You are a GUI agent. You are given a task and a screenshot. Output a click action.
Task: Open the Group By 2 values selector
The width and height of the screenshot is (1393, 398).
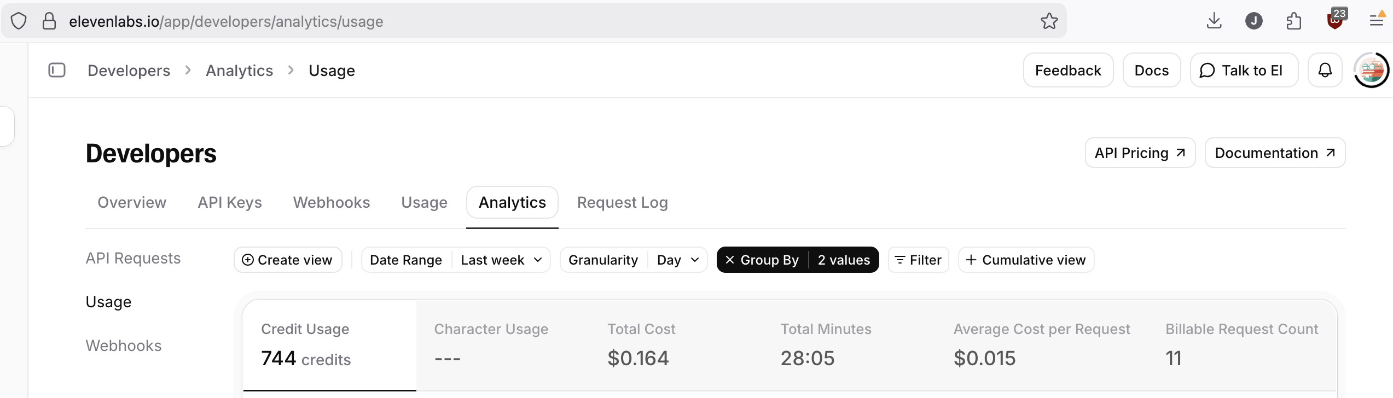pos(843,260)
